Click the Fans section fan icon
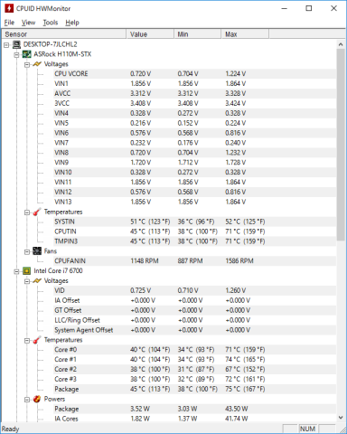Image resolution: width=347 pixels, height=434 pixels. click(x=37, y=251)
